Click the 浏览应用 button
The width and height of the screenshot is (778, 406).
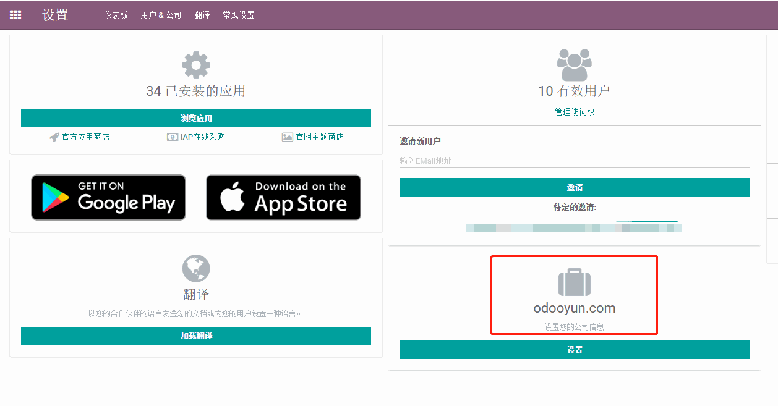coord(196,118)
